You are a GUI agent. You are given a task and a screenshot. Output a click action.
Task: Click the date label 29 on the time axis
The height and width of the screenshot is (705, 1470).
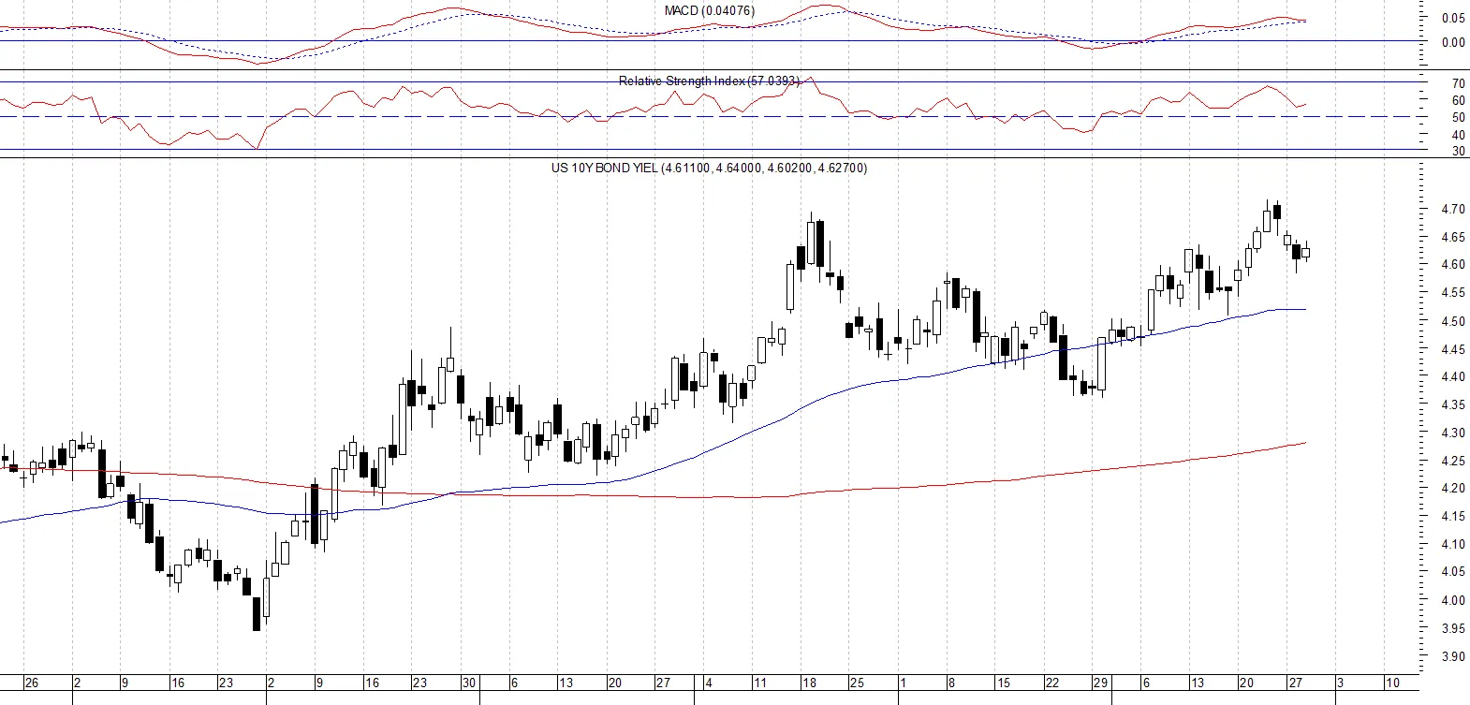pyautogui.click(x=1101, y=683)
